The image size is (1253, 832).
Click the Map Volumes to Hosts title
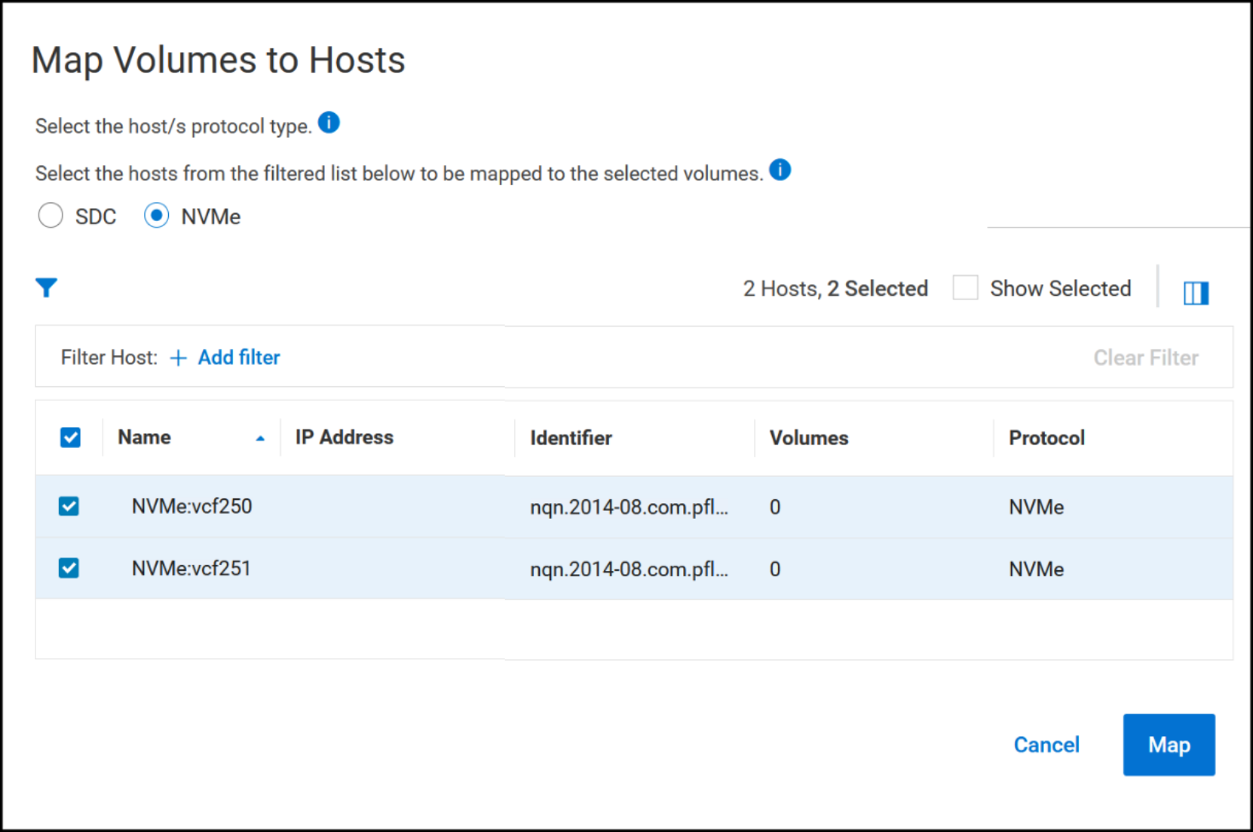tap(219, 60)
